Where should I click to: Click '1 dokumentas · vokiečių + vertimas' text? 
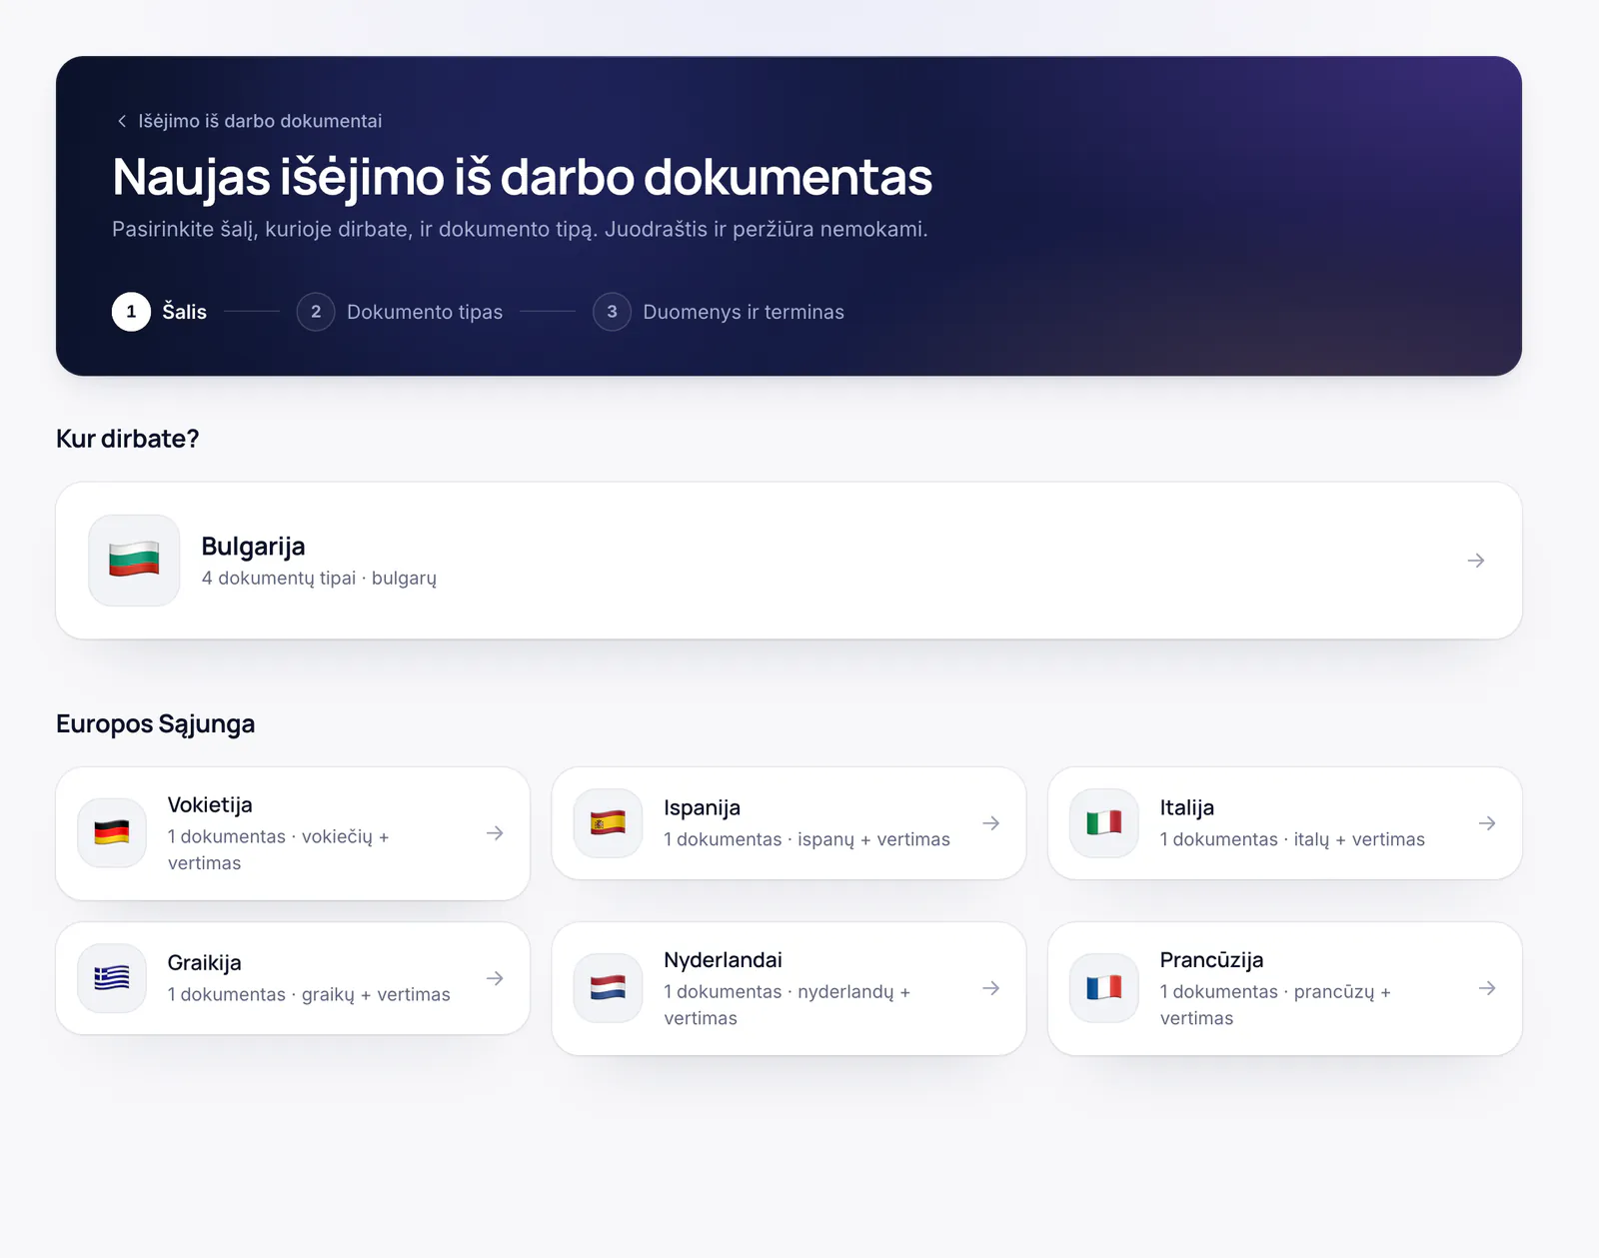pos(279,849)
